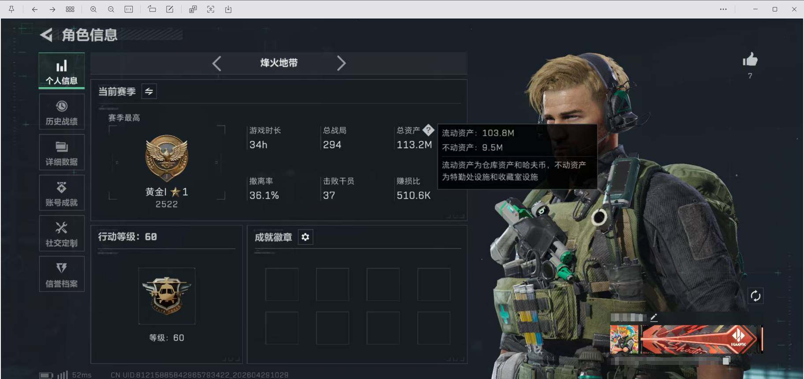The height and width of the screenshot is (379, 804).
Task: Copy the player ID with copy icon
Action: (726, 361)
